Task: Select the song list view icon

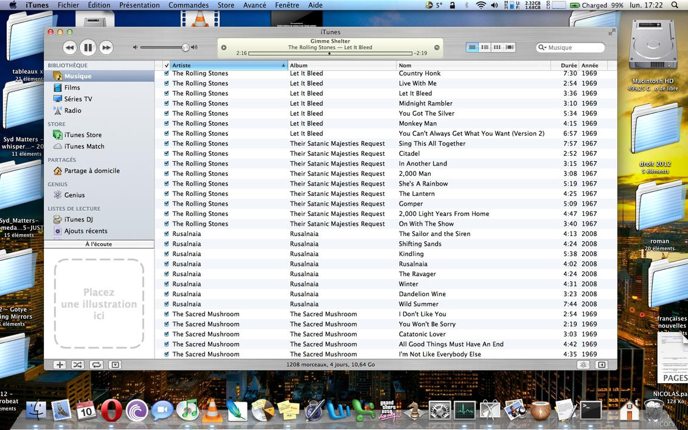Action: coord(472,47)
